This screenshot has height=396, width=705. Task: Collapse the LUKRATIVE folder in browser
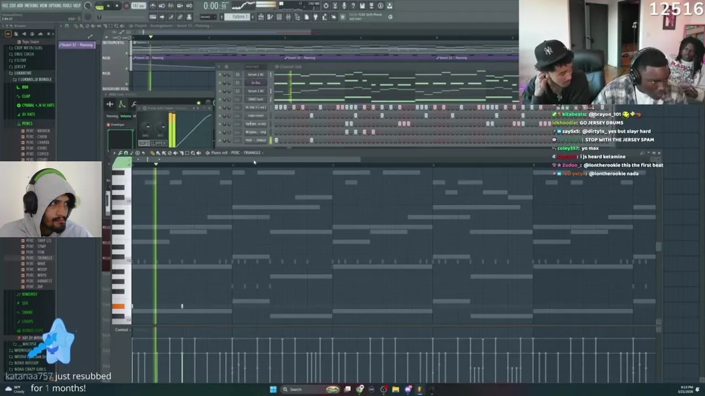pyautogui.click(x=23, y=73)
